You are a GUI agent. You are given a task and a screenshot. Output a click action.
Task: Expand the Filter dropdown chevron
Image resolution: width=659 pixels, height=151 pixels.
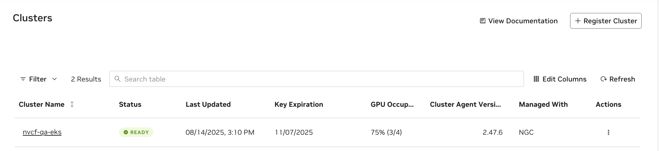[x=54, y=79]
